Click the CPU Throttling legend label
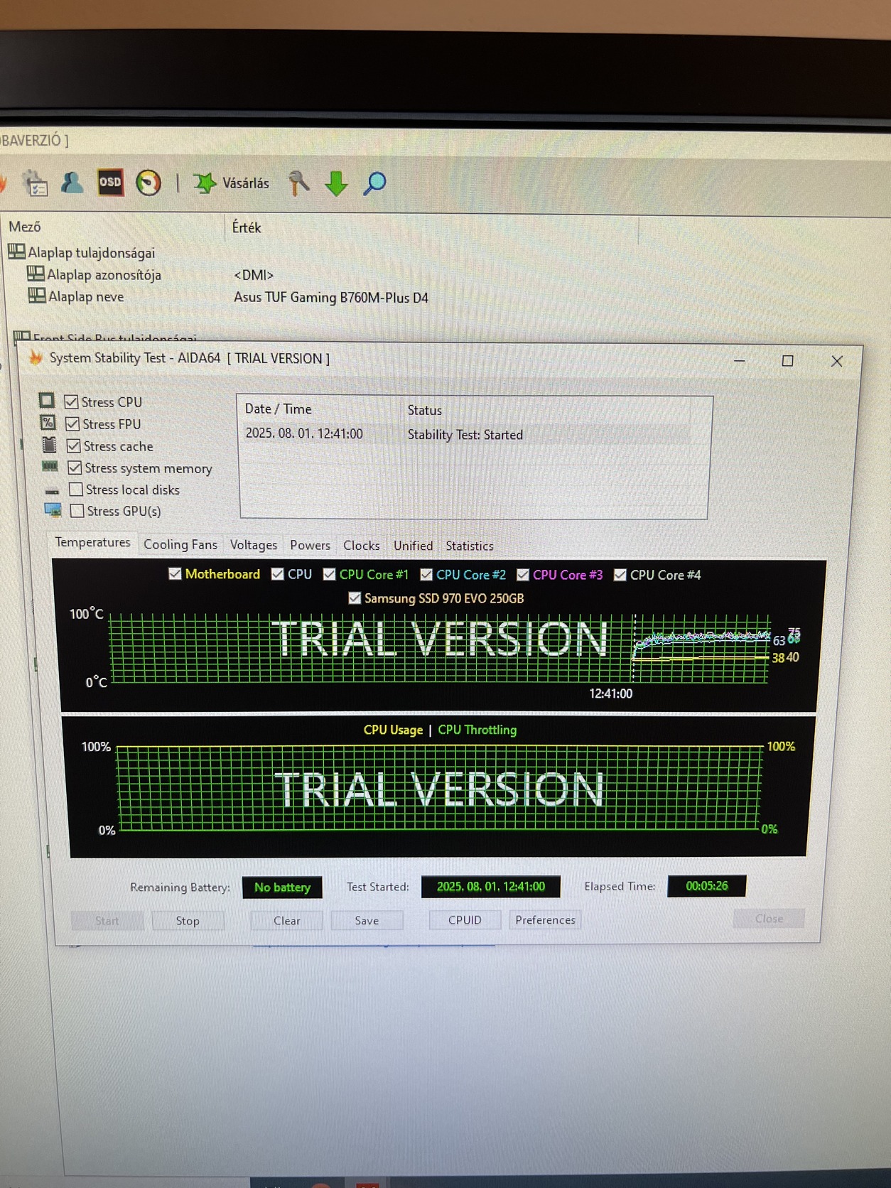 (477, 730)
